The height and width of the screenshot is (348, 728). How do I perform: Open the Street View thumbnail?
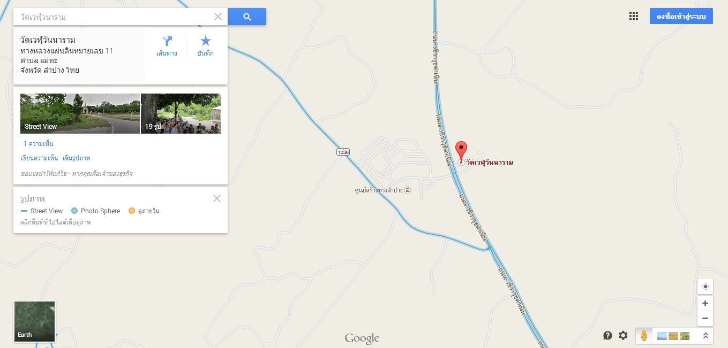tap(80, 113)
